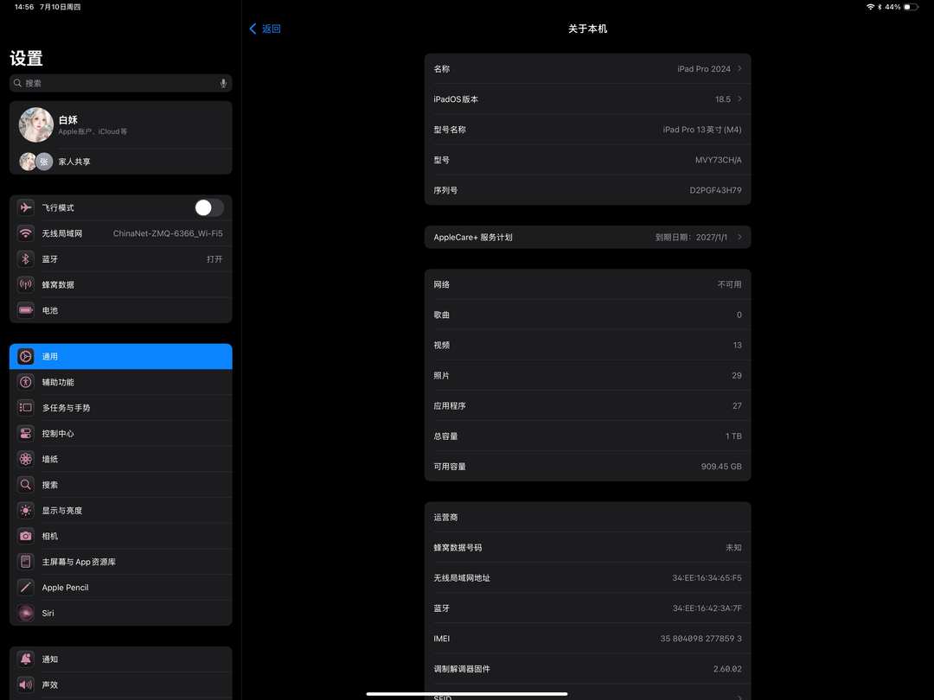This screenshot has height=700, width=934.
Task: Tap the Display and Brightness sun icon
Action: pos(26,510)
